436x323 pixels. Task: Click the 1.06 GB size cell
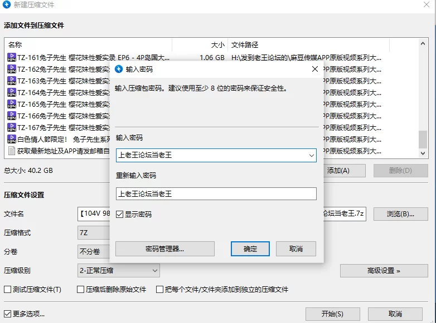point(212,57)
